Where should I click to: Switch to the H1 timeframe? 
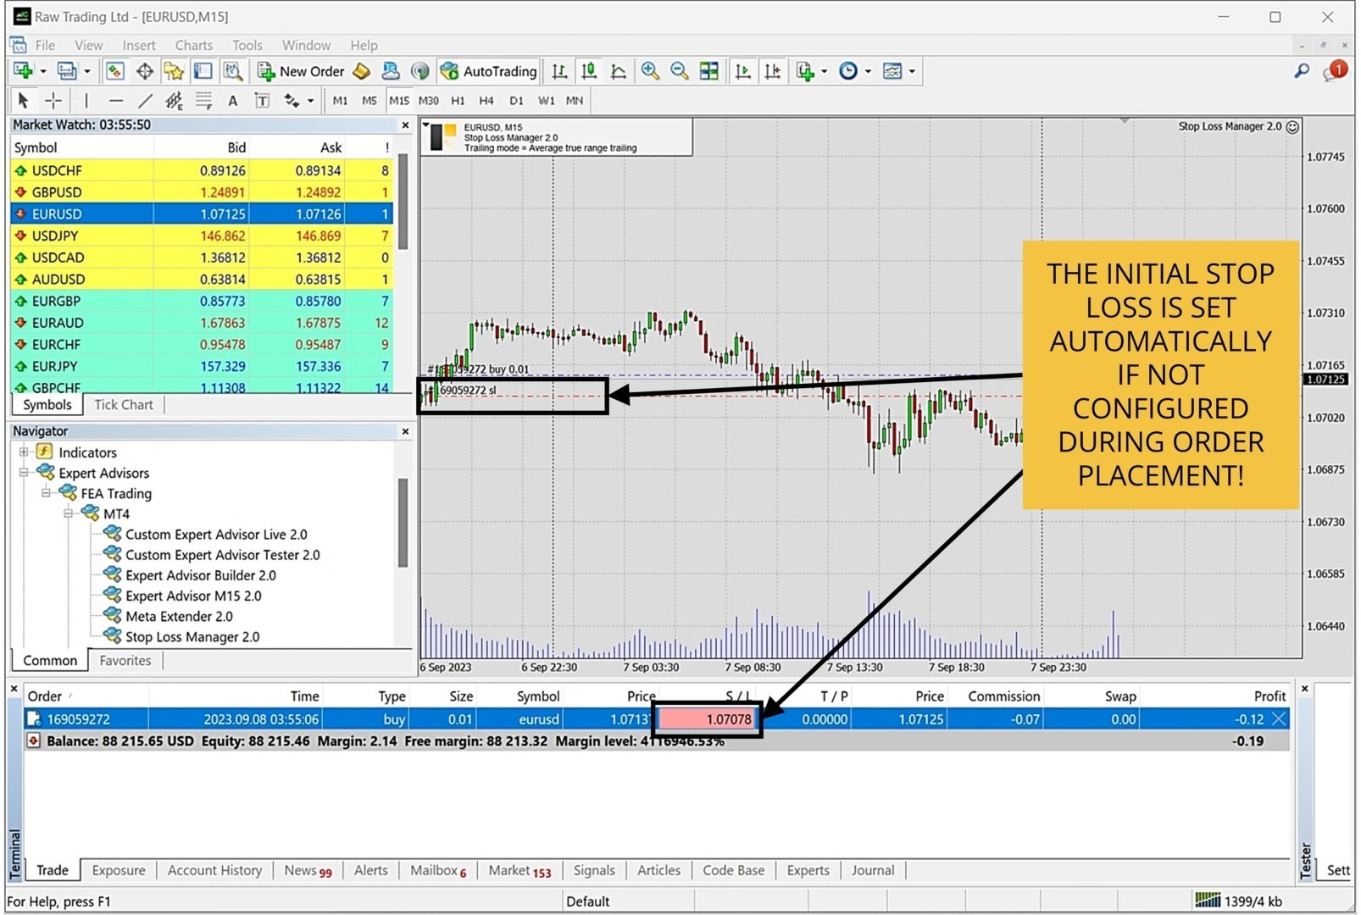click(x=458, y=101)
